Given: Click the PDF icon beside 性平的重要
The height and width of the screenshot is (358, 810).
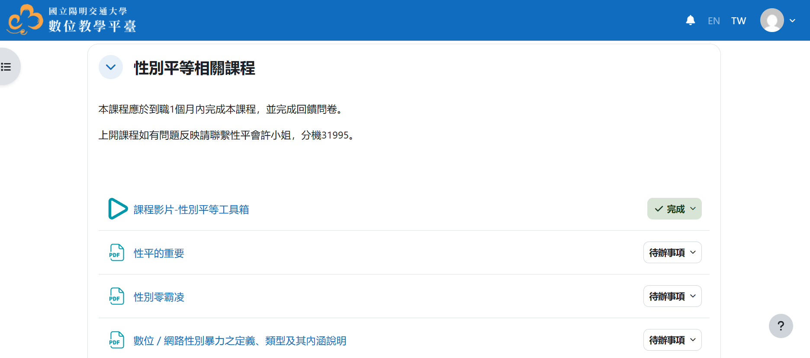Looking at the screenshot, I should pos(116,253).
